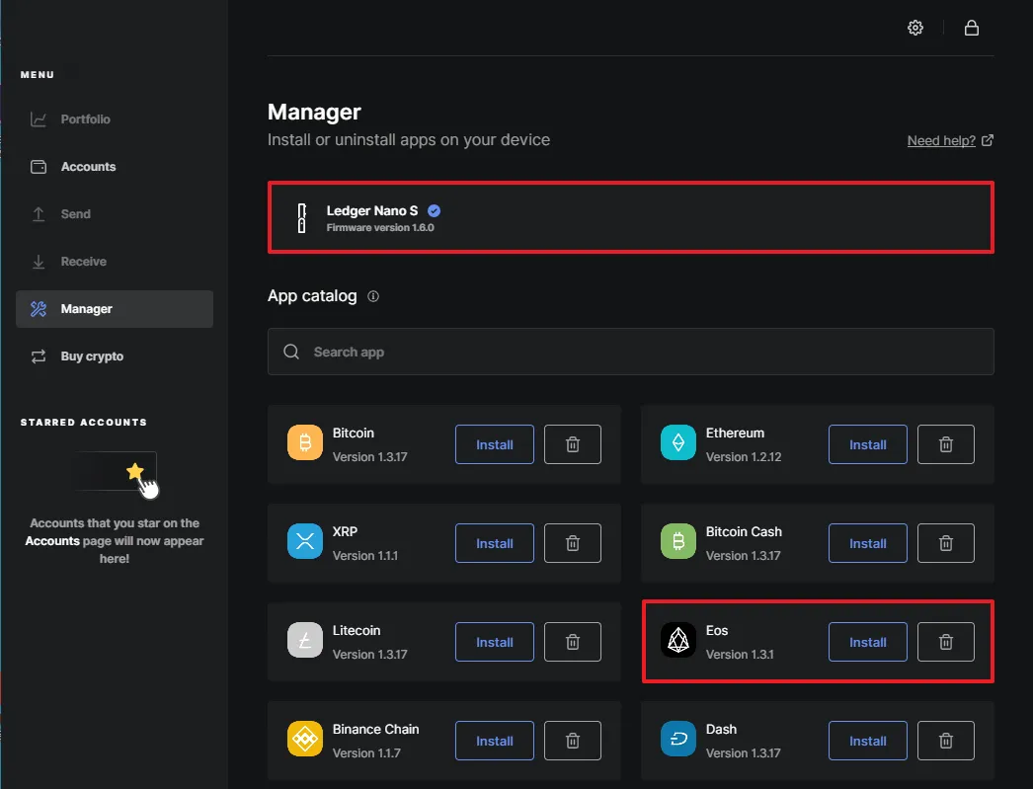Click Eos Version 1.3.1 text

[x=739, y=654]
